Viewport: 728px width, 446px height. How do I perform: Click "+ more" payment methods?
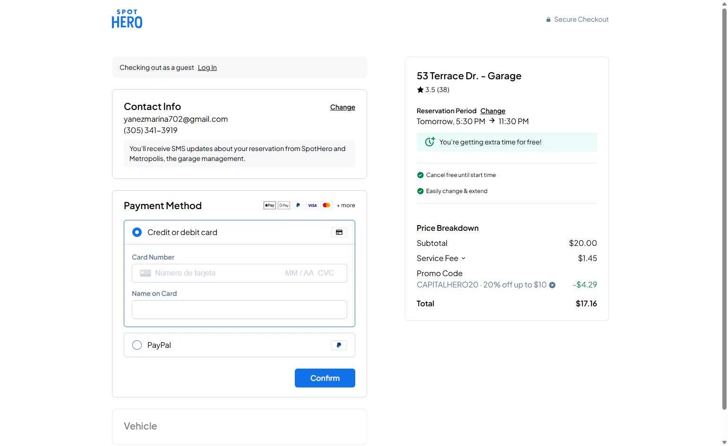pyautogui.click(x=346, y=205)
